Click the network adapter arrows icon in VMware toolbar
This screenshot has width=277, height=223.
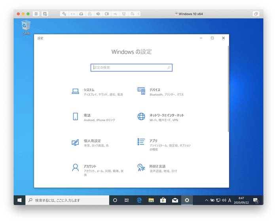pyautogui.click(x=72, y=14)
